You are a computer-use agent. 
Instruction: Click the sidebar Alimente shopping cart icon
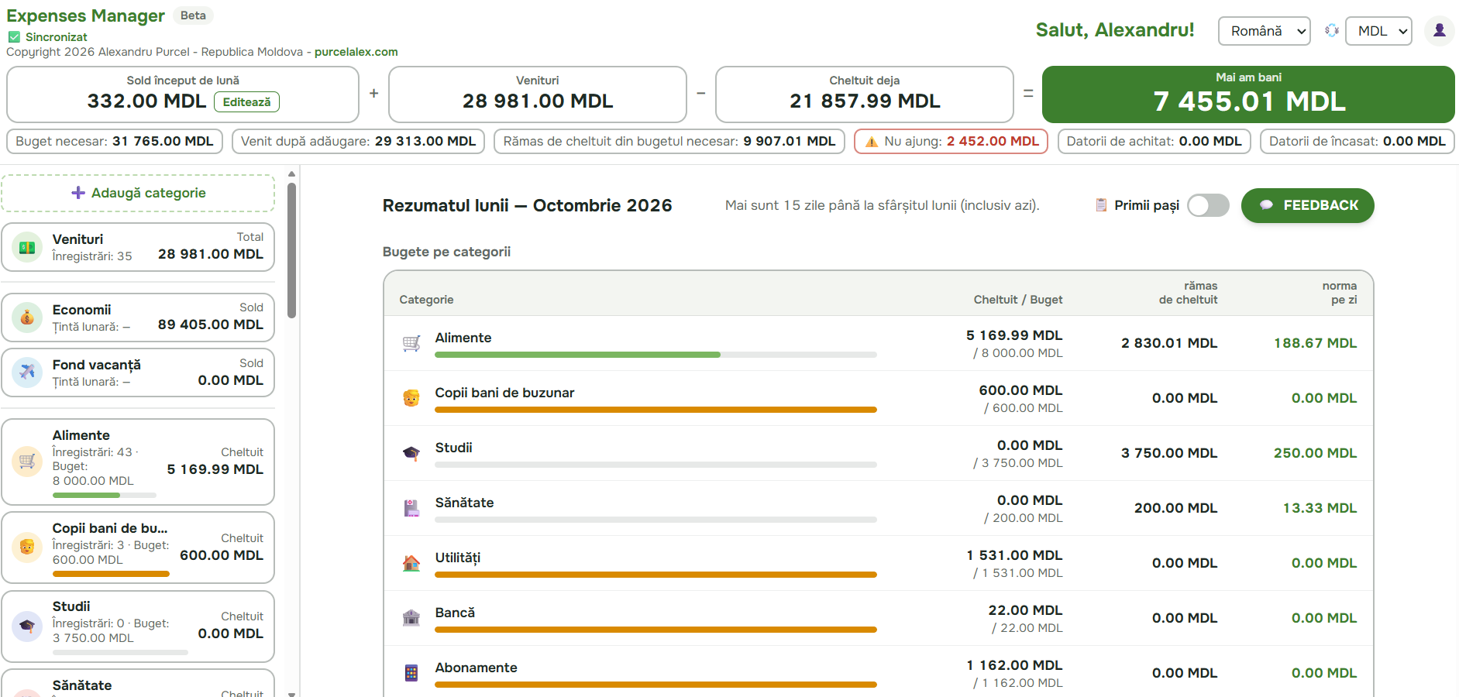pos(27,462)
